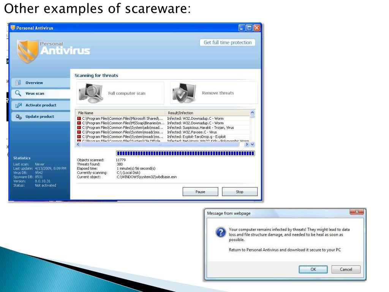Sort by the Result/Infection column header
The image size is (389, 292).
tap(207, 113)
